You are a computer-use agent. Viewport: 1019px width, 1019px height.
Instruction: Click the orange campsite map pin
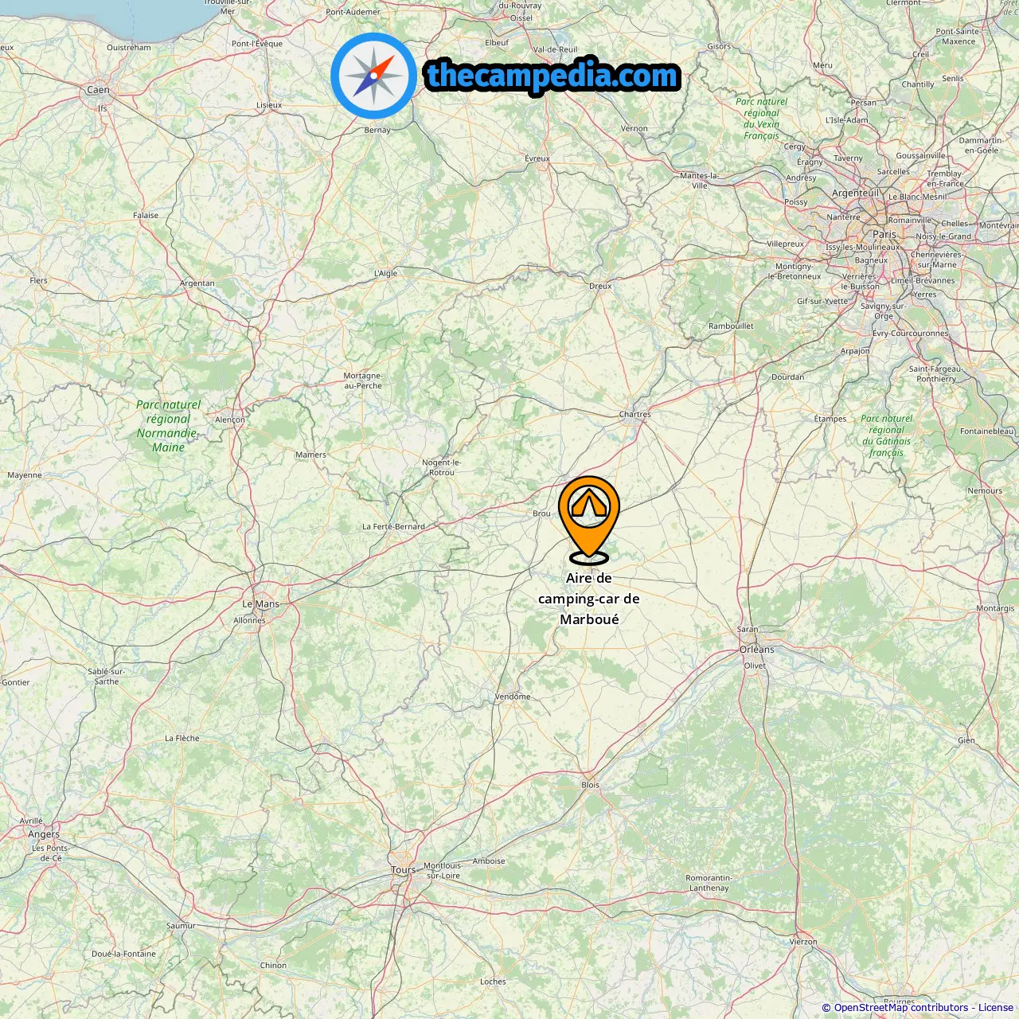click(x=589, y=519)
